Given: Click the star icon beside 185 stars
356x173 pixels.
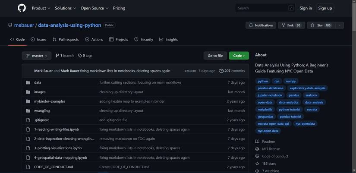Looking at the screenshot, I should tap(257, 164).
